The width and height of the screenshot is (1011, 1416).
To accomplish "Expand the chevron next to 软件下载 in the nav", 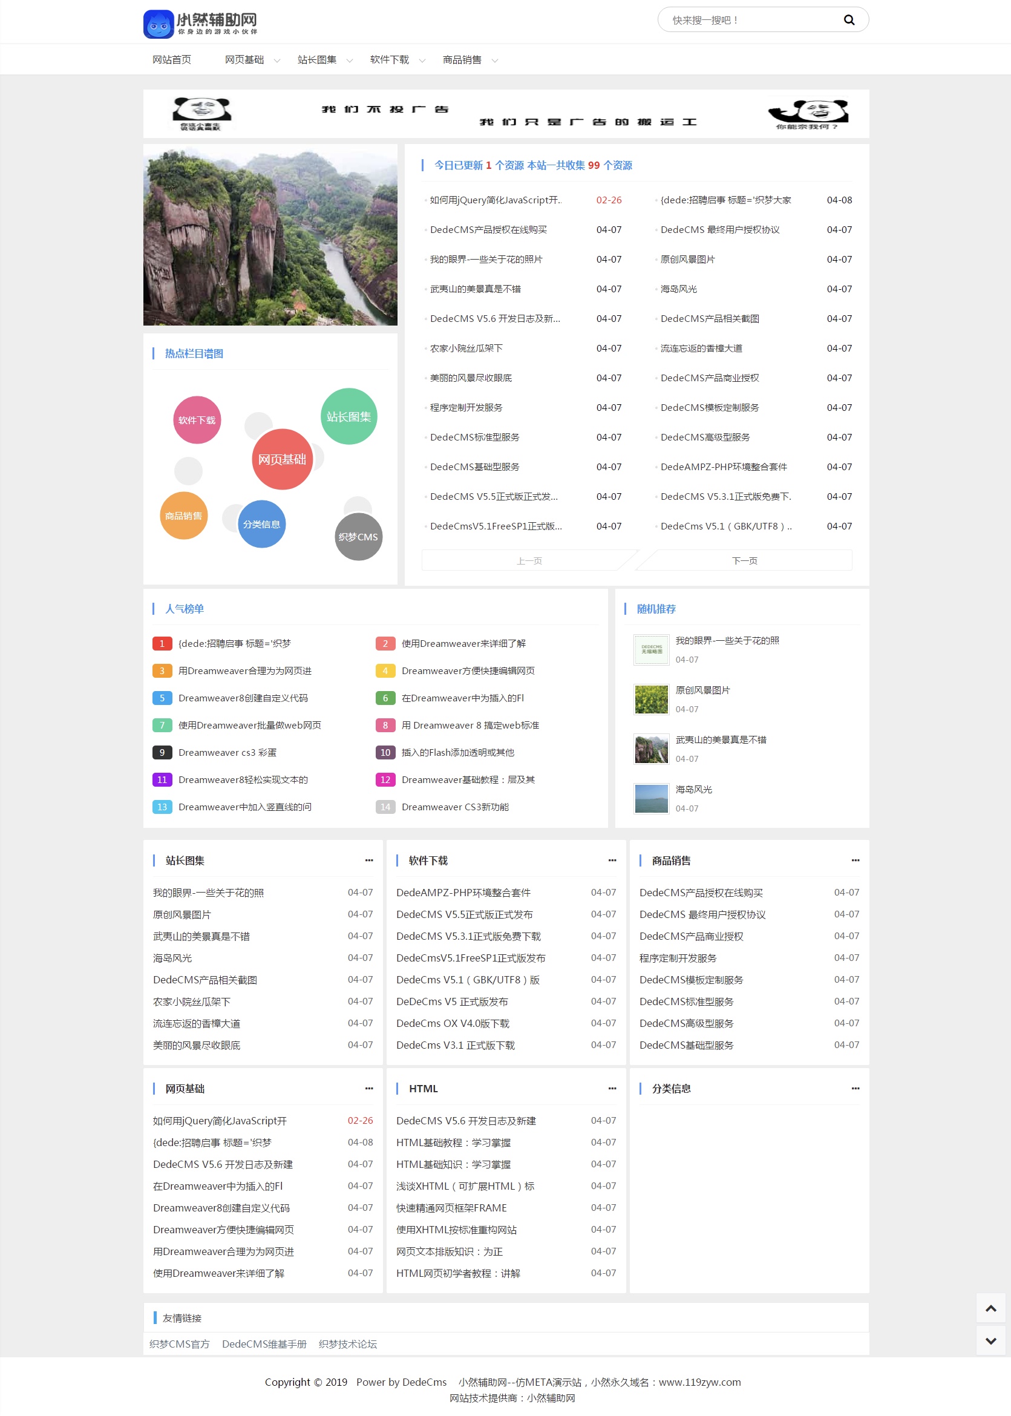I will (x=422, y=61).
